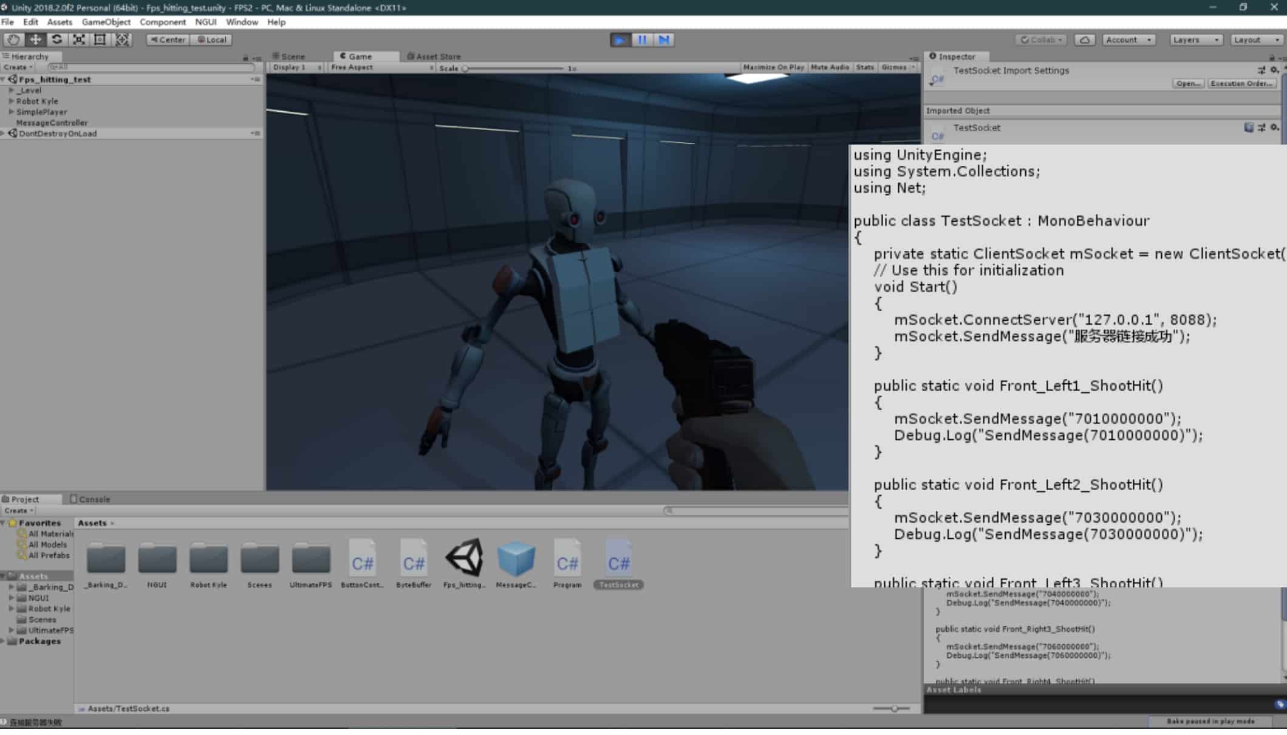The image size is (1287, 735).
Task: Open the Gizmos dropdown
Action: [x=898, y=67]
